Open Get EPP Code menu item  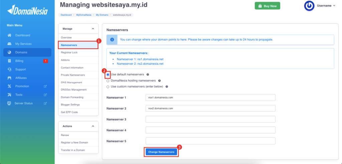pos(78,112)
